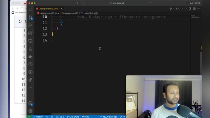Viewport: 210px width, 118px height.
Task: Synchronize changes from status bar
Action: (47, 117)
